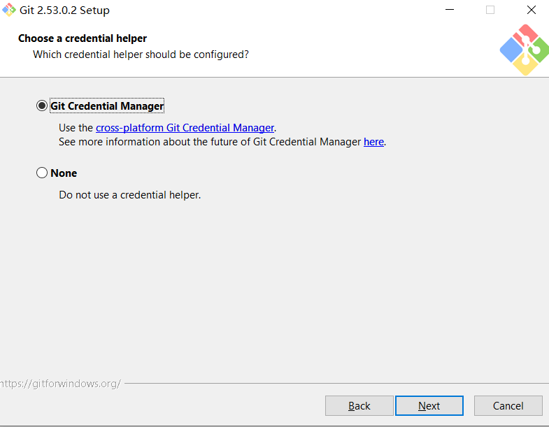549x427 pixels.
Task: Follow the 'here' link for more information
Action: [x=373, y=142]
